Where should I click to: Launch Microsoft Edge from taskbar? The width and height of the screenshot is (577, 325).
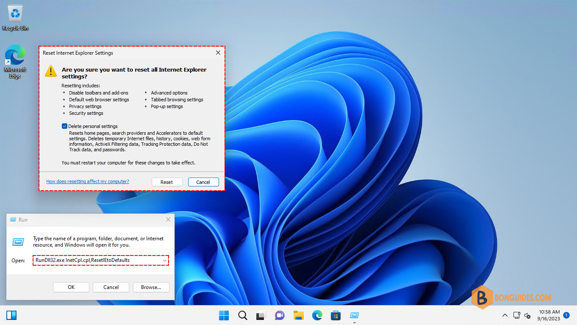(x=317, y=315)
